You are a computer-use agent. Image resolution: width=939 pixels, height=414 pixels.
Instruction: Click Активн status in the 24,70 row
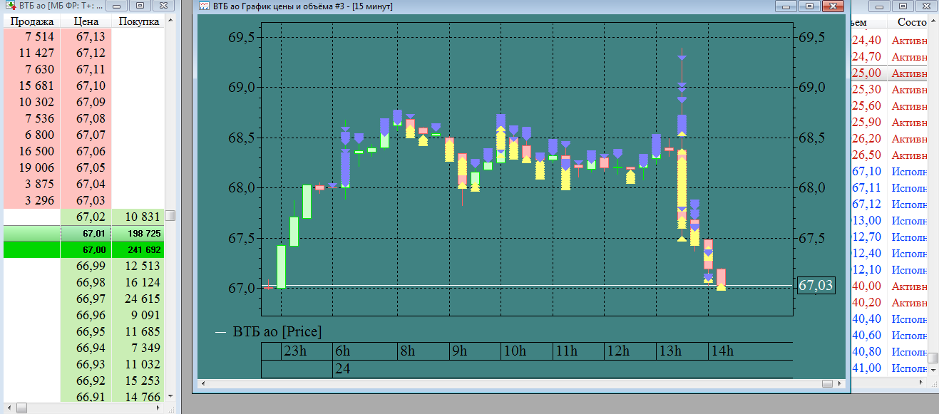[910, 57]
